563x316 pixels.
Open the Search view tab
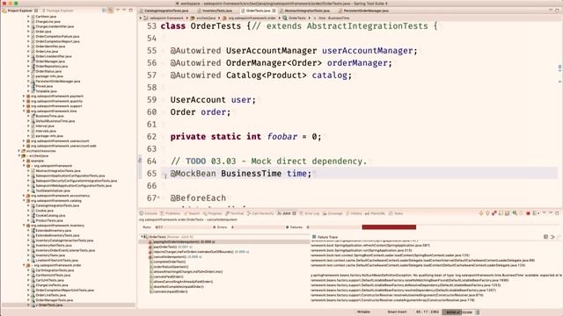click(192, 213)
